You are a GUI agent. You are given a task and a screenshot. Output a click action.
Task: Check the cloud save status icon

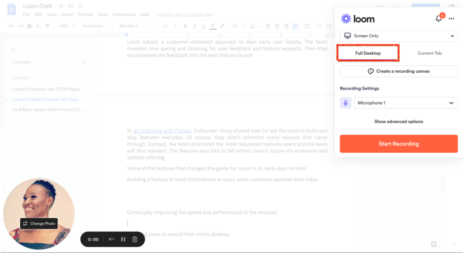coord(80,6)
